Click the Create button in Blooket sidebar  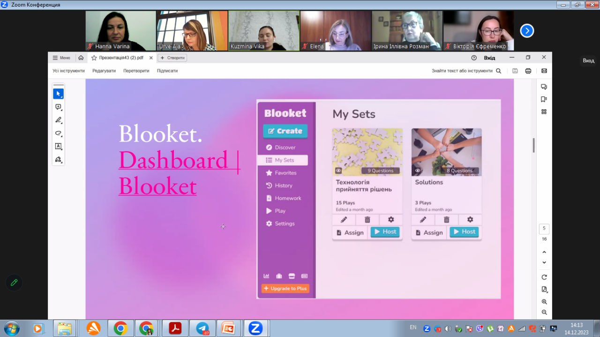285,131
